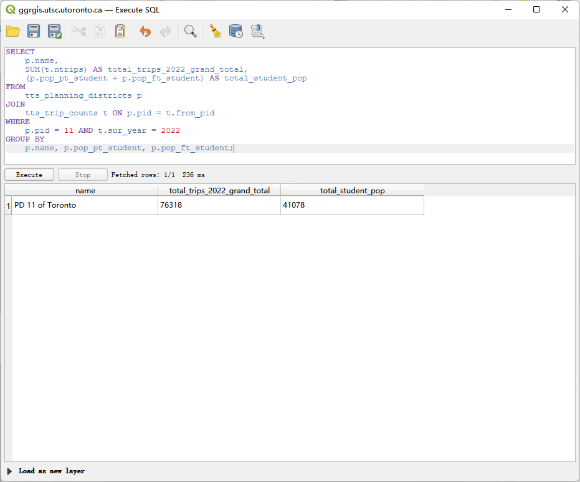Click the JOIN keyword in the query
Screen dimensions: 580x482
click(x=15, y=104)
